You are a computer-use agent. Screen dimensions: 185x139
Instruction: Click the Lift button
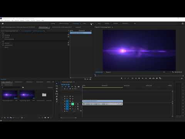tap(150, 78)
